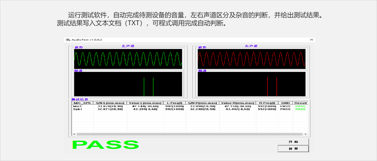The width and height of the screenshot is (377, 161).
Task: Click the left channel spectrum graph
Action: 128,84
